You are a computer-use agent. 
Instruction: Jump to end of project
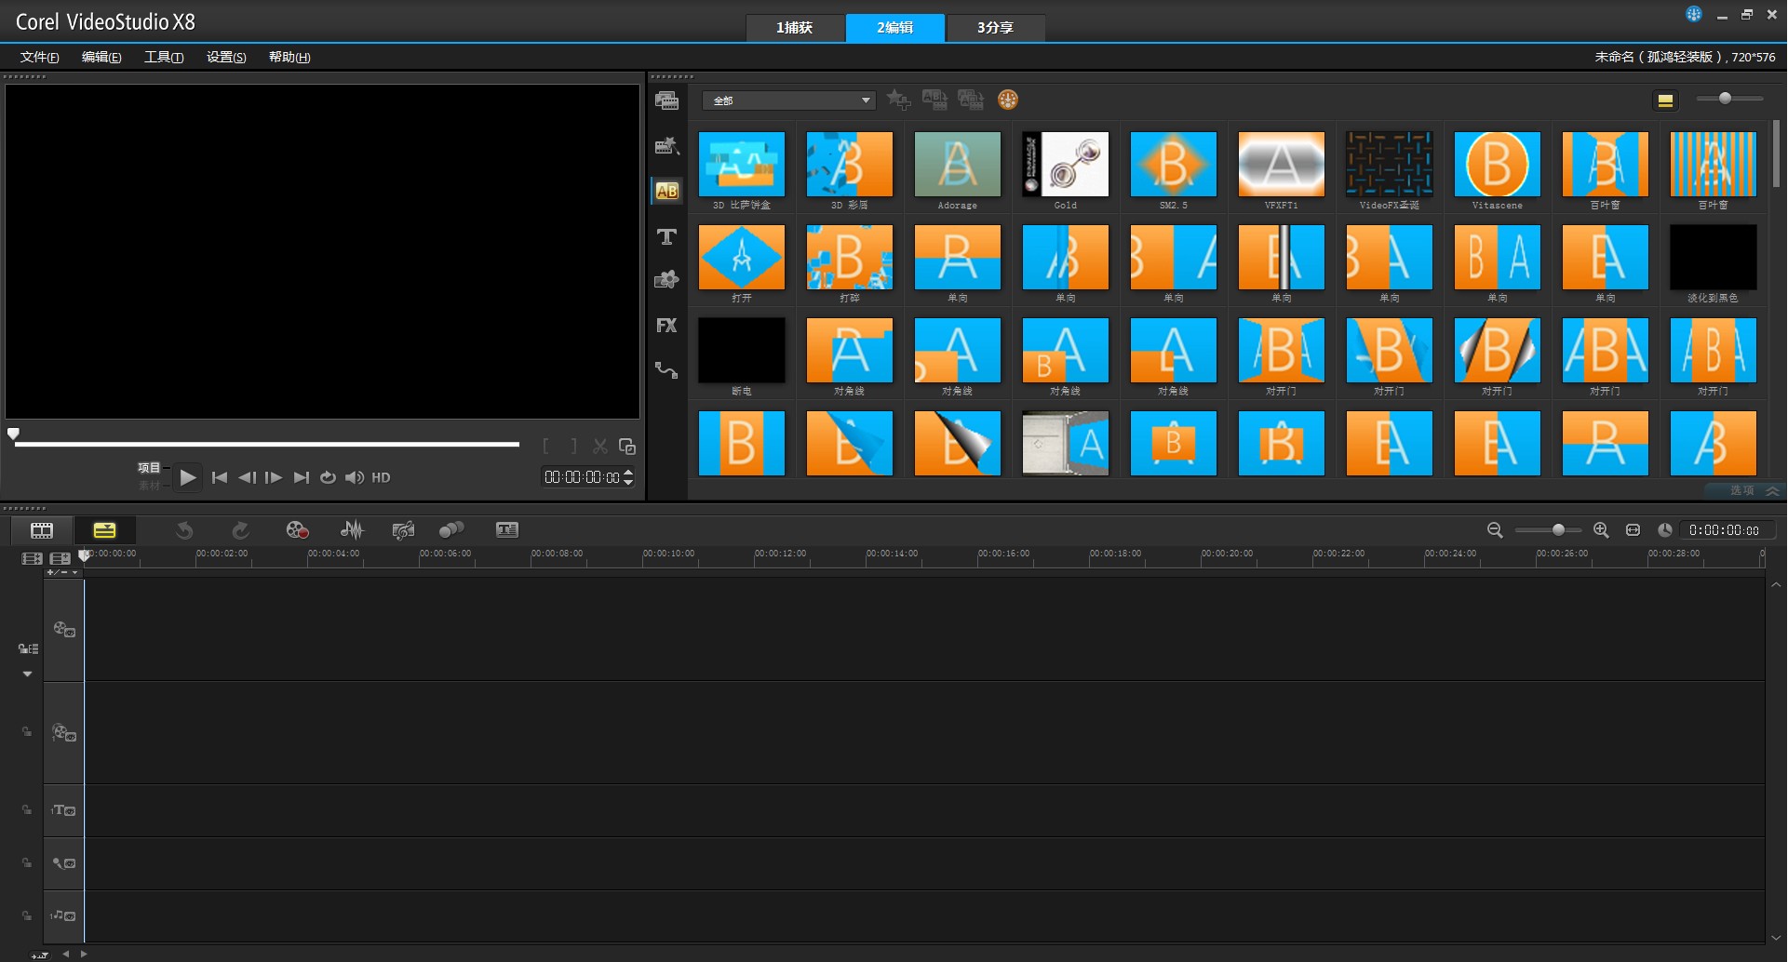click(x=301, y=478)
